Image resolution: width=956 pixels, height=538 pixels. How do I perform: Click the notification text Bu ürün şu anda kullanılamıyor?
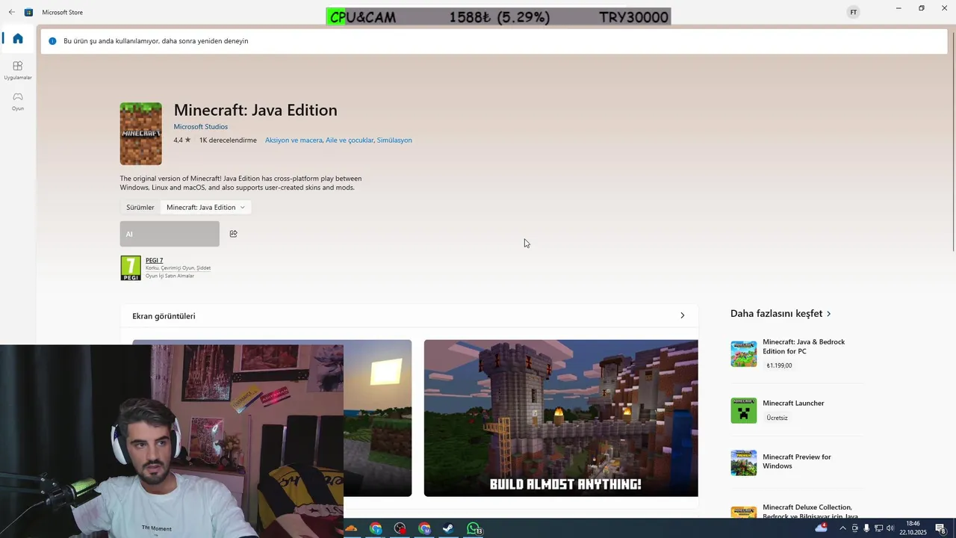[x=155, y=41]
